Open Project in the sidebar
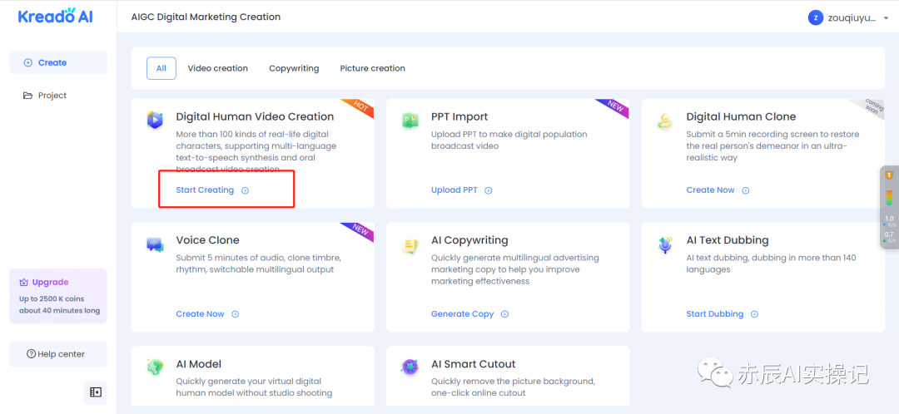The width and height of the screenshot is (899, 414). pos(52,96)
